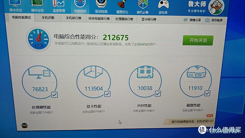245x138 pixels.
Task: Click the 电脑综合性能得分 heading
Action: [x=76, y=37]
